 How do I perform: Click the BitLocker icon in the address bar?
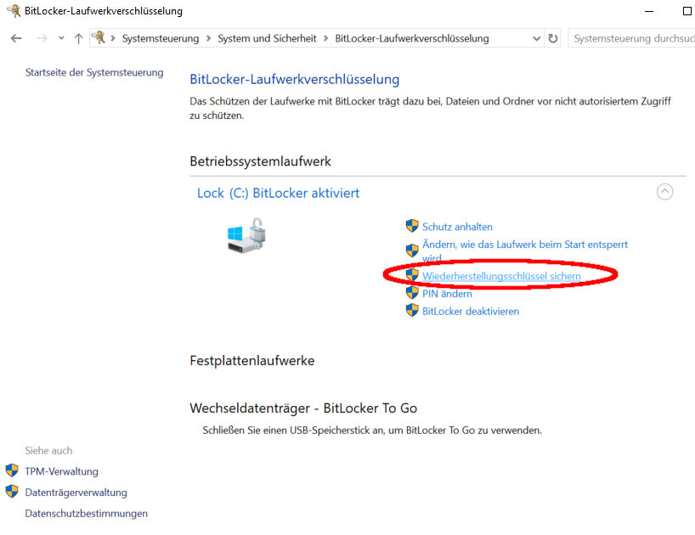point(99,37)
